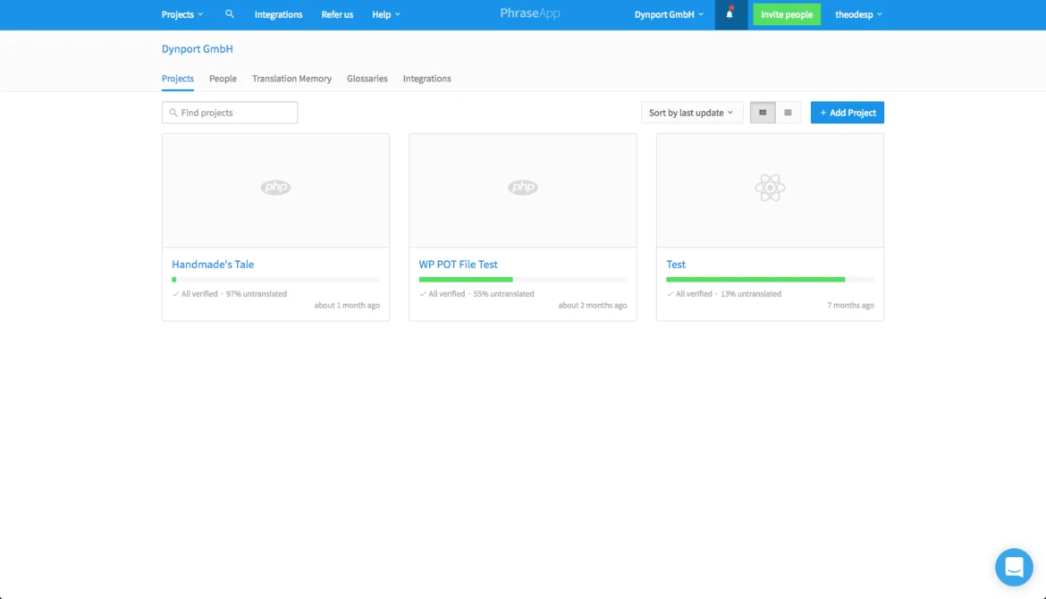Open the Help menu
The height and width of the screenshot is (599, 1046).
point(386,14)
